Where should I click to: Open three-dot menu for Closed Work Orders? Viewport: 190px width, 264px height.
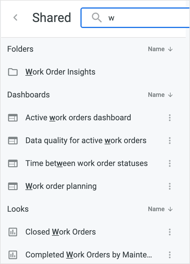(170, 232)
